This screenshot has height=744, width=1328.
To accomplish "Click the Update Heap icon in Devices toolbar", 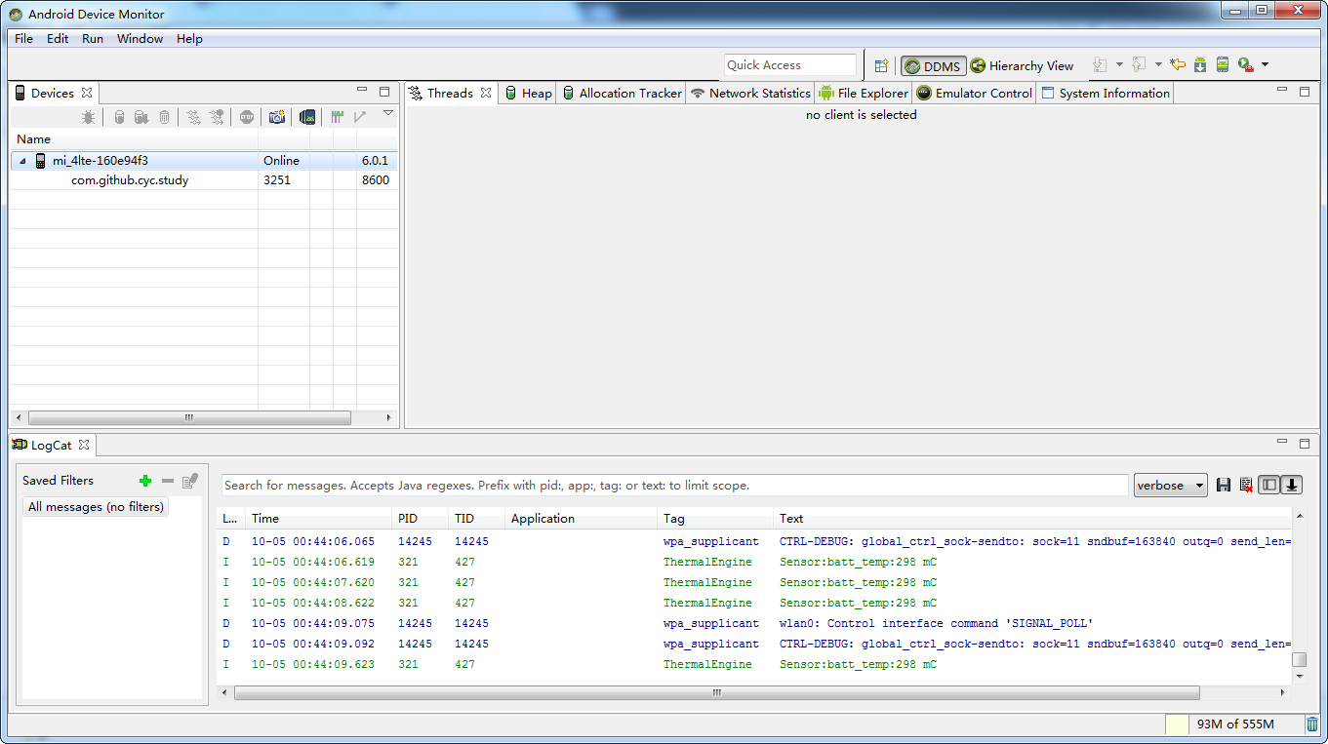I will (x=119, y=117).
